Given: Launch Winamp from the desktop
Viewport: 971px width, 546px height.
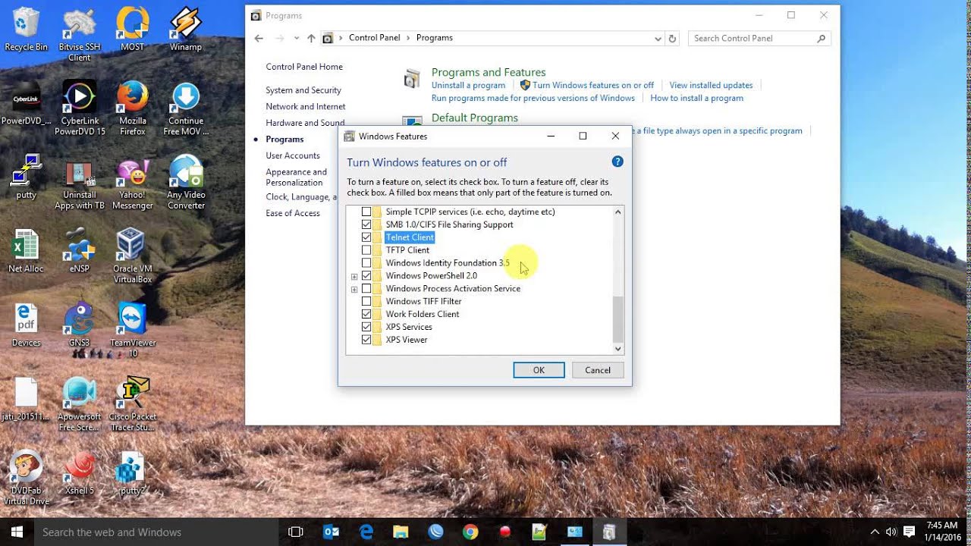Looking at the screenshot, I should 185,30.
